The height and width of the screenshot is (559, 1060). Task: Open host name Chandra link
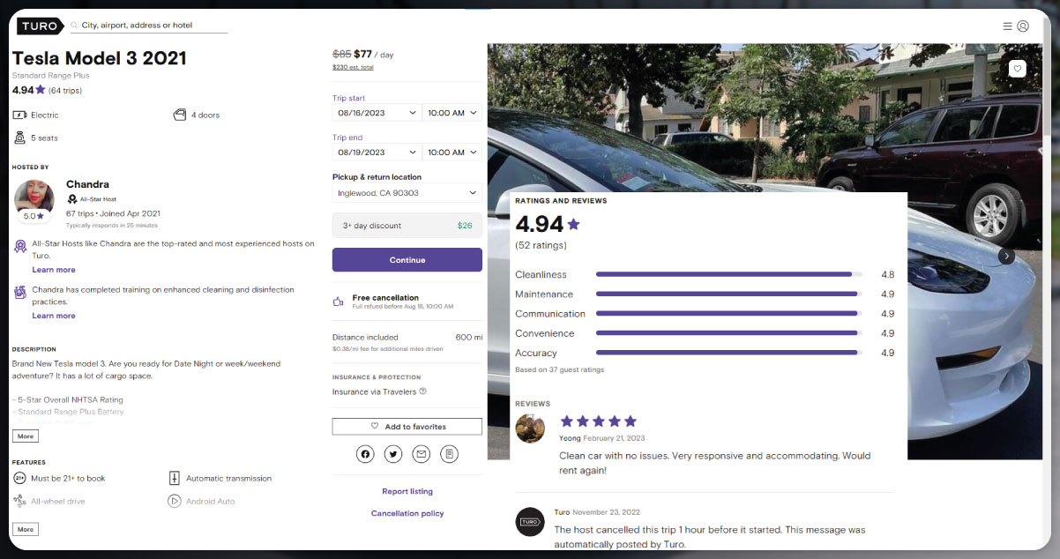pos(87,184)
